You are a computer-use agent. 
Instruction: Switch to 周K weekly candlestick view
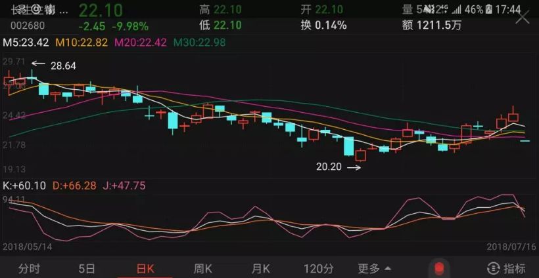pos(202,268)
